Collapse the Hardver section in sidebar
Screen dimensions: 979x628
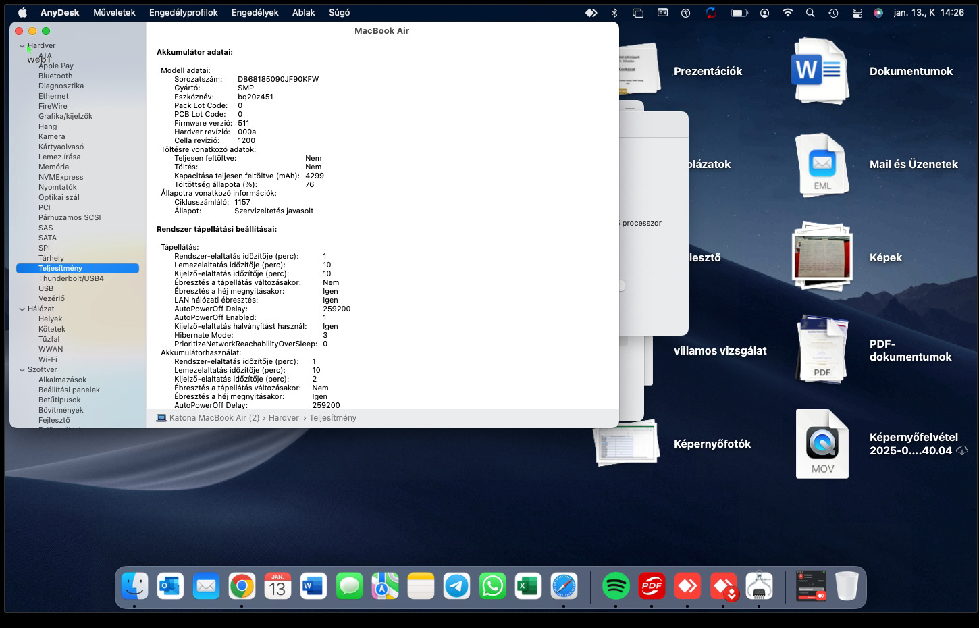point(22,46)
